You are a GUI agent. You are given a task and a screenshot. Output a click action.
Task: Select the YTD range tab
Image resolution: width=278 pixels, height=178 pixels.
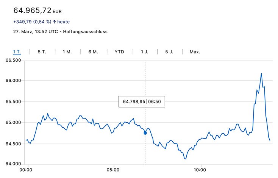point(119,52)
